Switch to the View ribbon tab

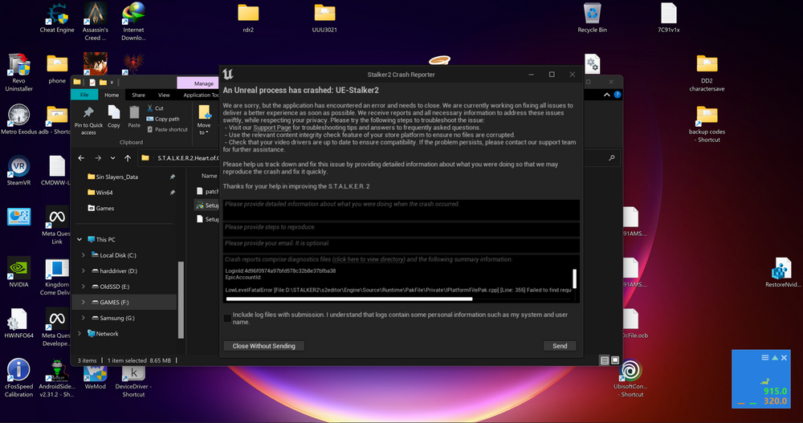pos(164,95)
